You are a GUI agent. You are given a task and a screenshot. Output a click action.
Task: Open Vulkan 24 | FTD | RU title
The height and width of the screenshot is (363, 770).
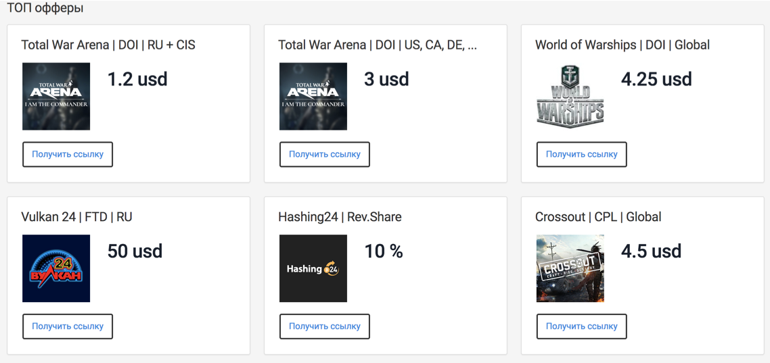click(76, 217)
